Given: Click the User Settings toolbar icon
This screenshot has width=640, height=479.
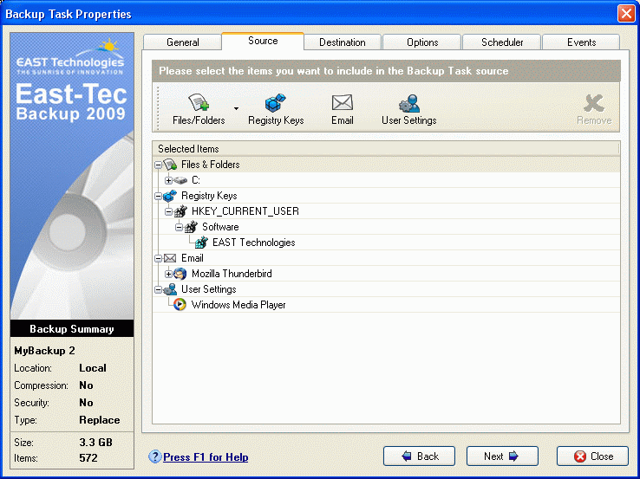Looking at the screenshot, I should (409, 103).
